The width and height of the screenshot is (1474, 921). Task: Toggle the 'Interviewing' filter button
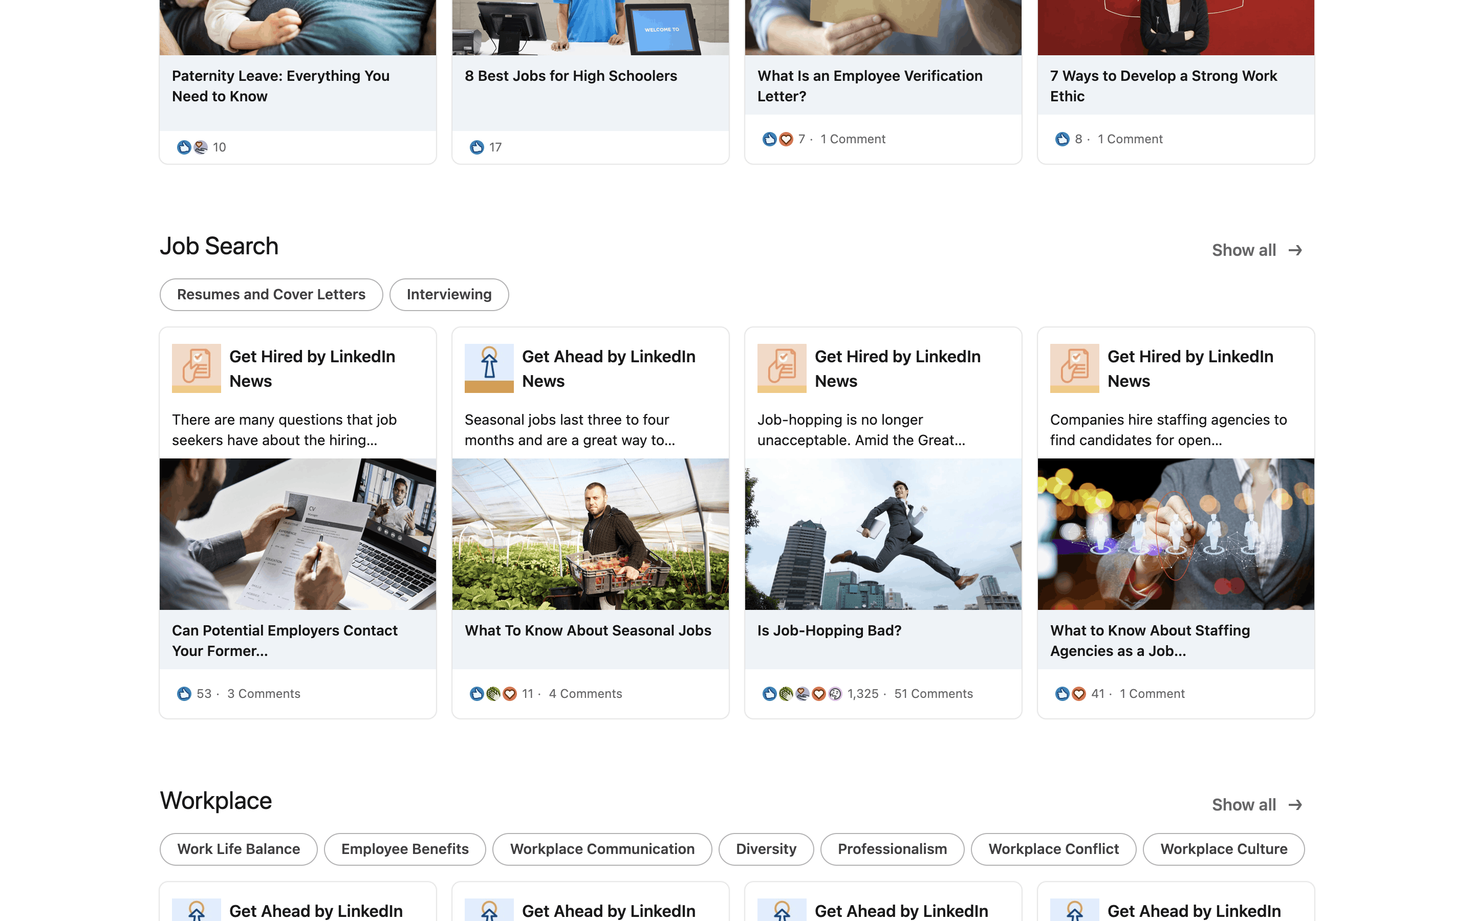tap(449, 294)
